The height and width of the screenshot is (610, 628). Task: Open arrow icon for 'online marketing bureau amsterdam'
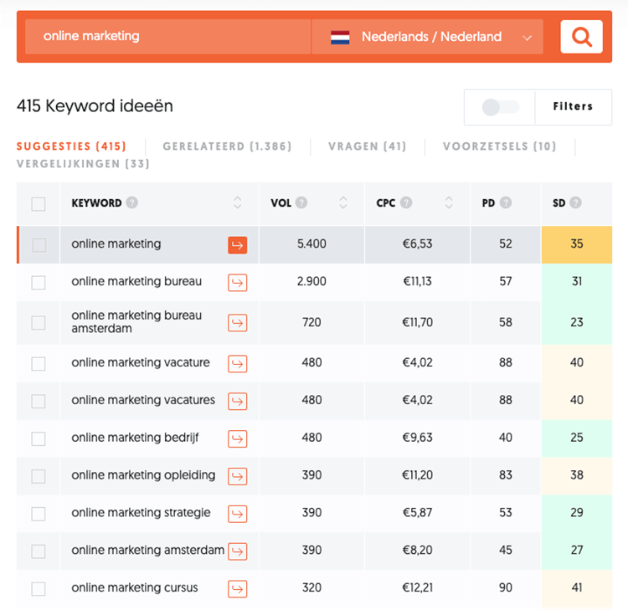point(238,323)
